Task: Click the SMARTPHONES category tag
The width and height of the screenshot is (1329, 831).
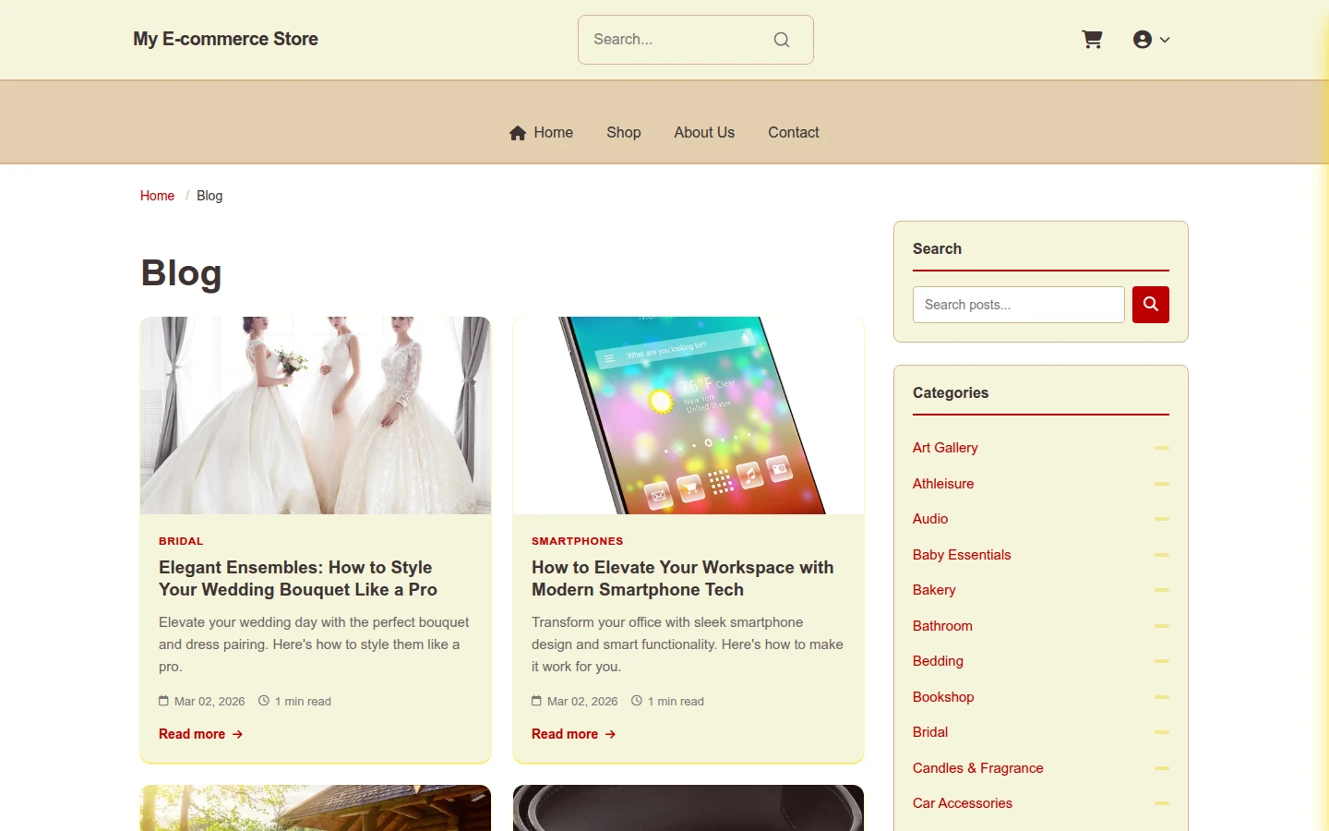Action: tap(578, 541)
